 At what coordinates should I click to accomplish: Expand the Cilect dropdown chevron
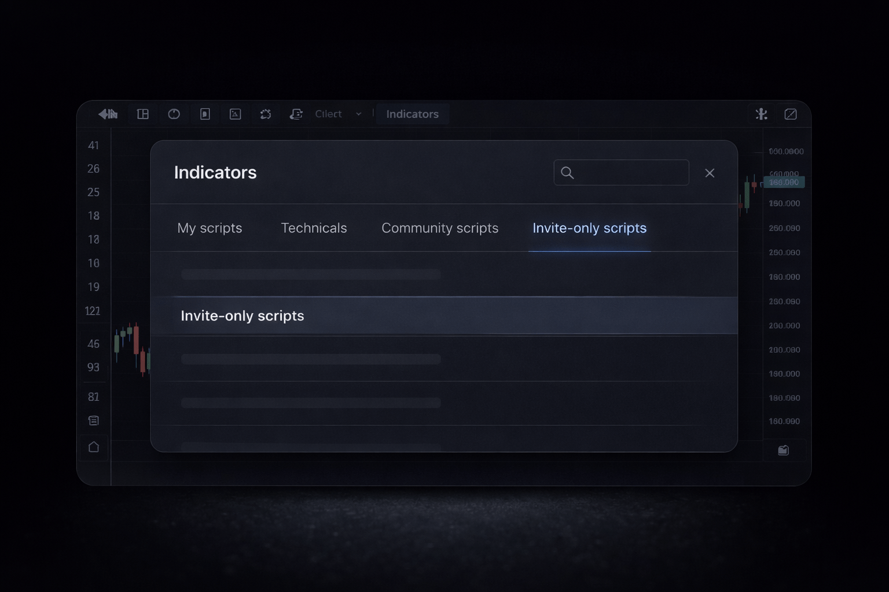pyautogui.click(x=359, y=114)
